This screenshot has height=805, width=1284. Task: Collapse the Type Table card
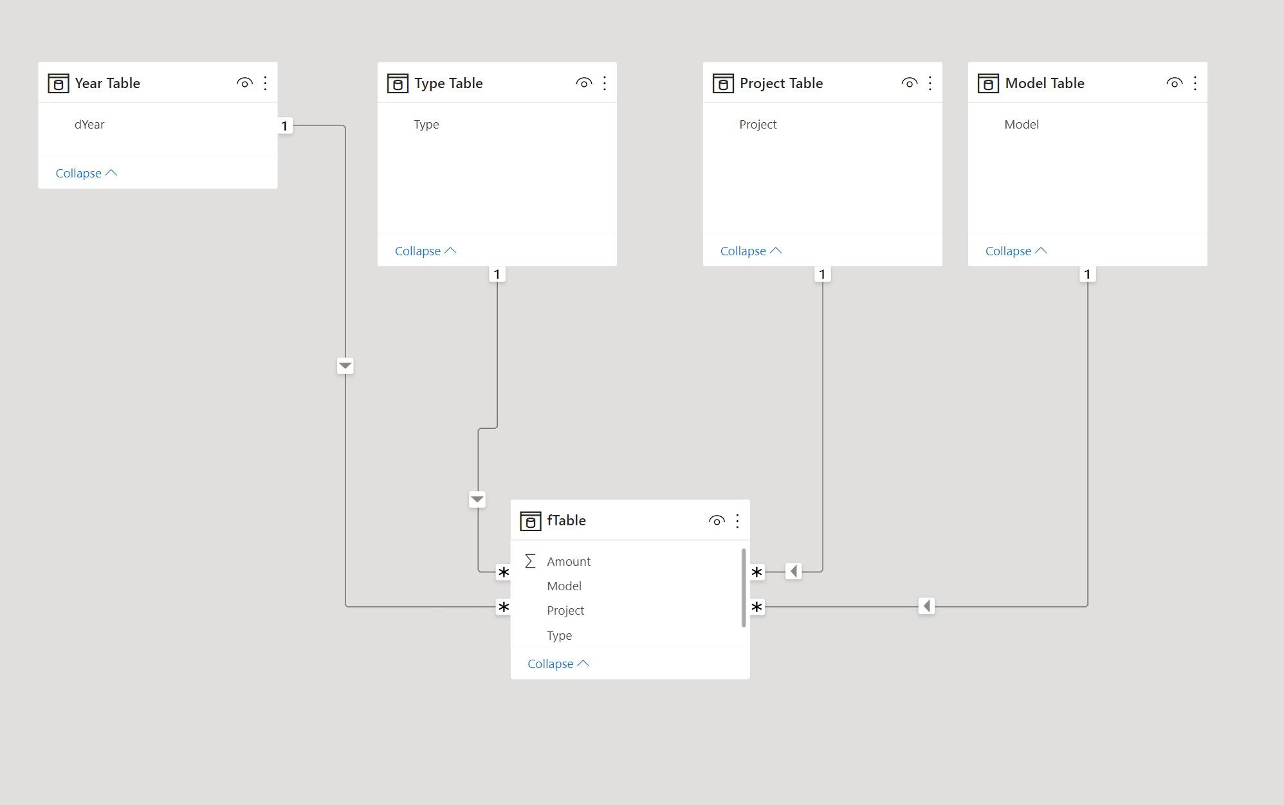click(x=426, y=251)
